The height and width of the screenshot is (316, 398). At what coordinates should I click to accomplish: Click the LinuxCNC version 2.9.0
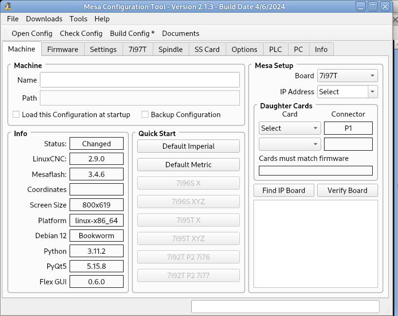96,159
